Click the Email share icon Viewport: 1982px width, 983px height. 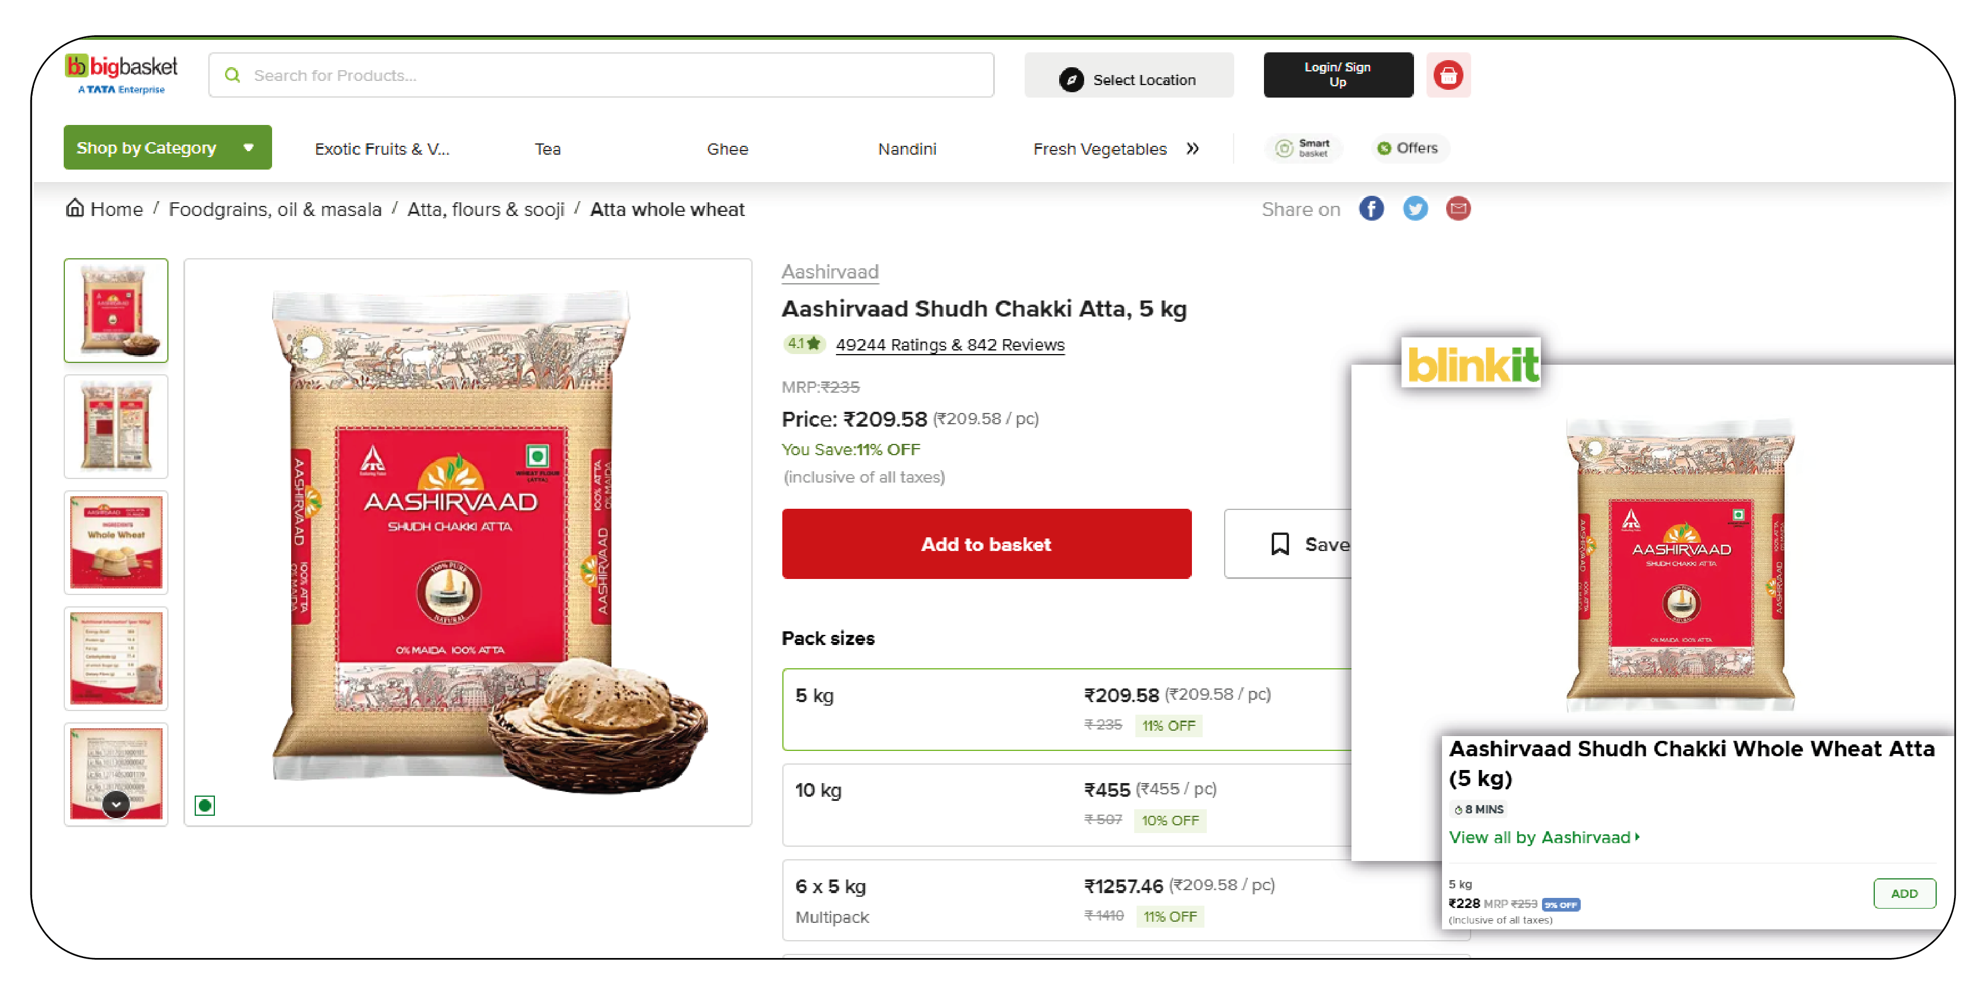(x=1459, y=208)
